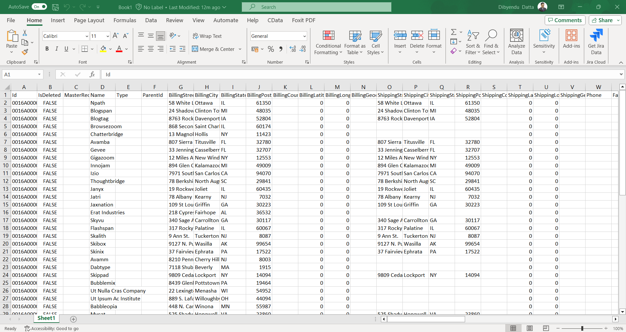The height and width of the screenshot is (332, 626).
Task: Open the Name Box dropdown arrow
Action: [39, 74]
